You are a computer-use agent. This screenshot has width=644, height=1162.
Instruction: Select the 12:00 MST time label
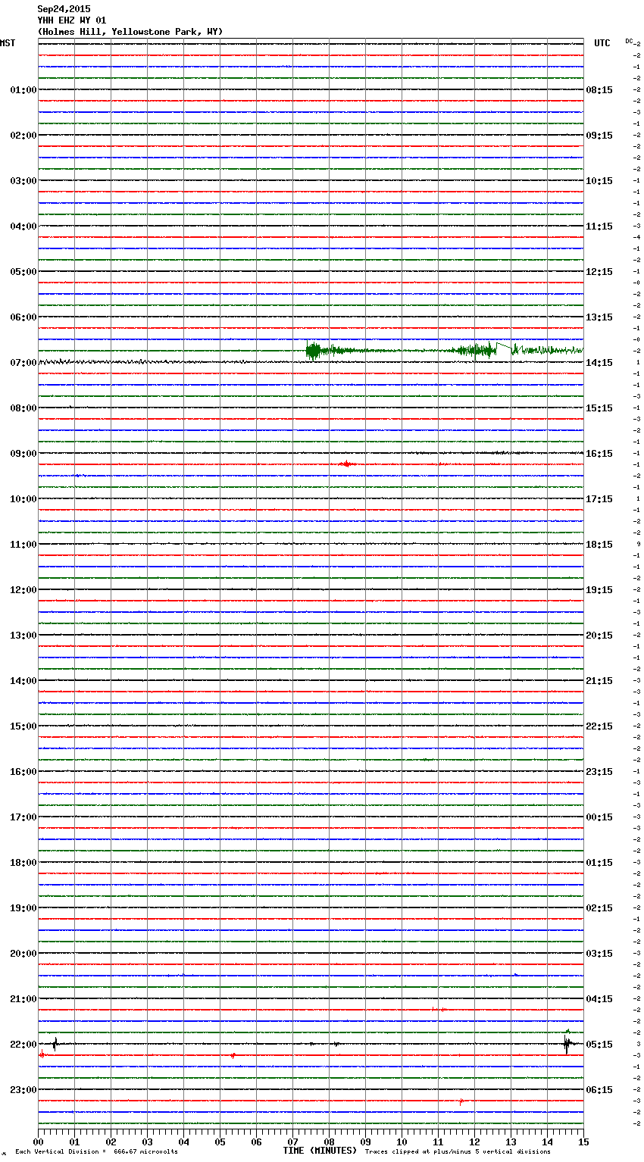(23, 590)
